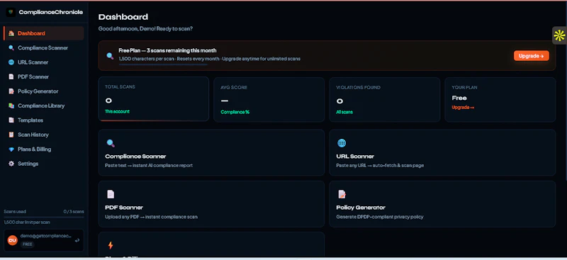Screen dimensions: 567x260
Task: Click the PDF Scanner document icon in sidebar
Action: tap(11, 77)
